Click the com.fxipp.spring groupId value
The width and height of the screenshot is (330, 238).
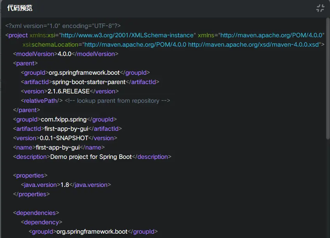[x=64, y=119]
